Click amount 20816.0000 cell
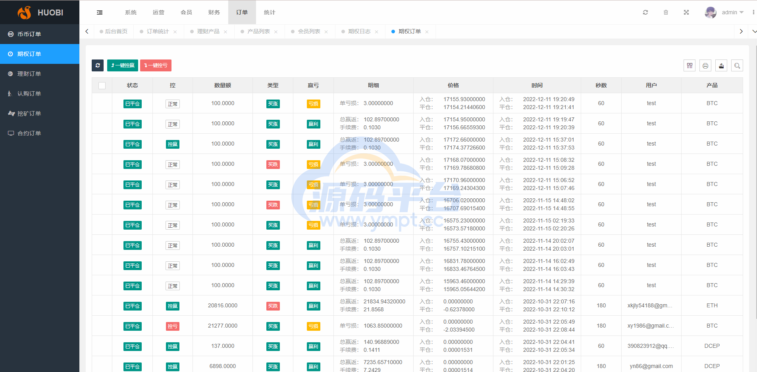 point(223,305)
